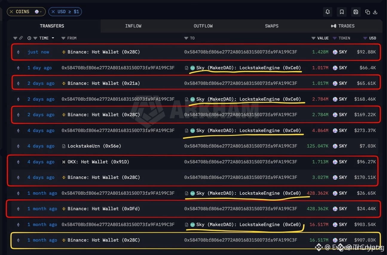Switch to the TRADES tab

point(343,26)
